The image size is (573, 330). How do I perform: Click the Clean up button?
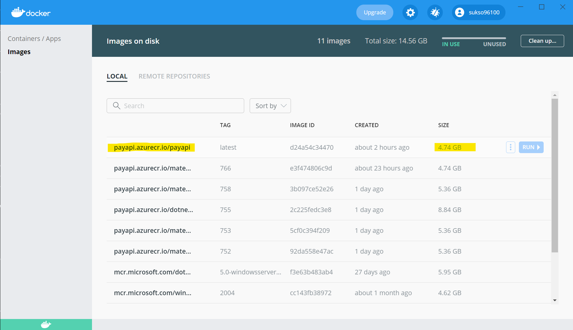point(542,41)
